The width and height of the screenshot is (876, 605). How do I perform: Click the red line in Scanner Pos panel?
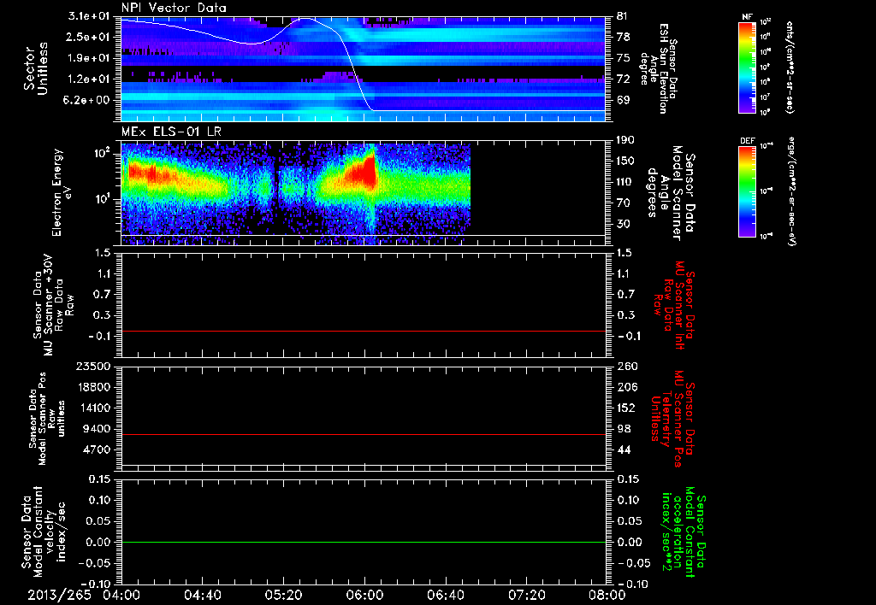[363, 434]
